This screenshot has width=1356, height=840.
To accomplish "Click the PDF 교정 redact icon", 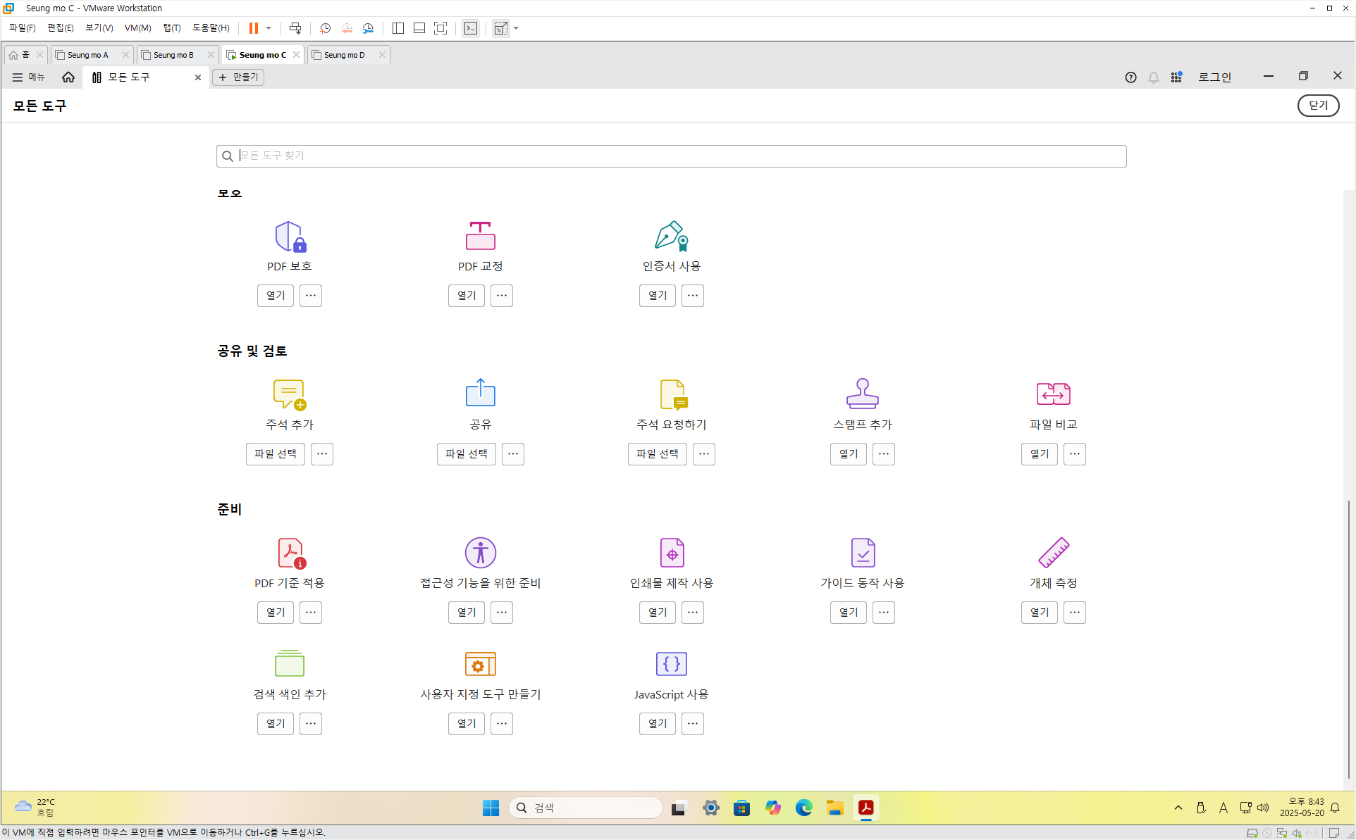I will coord(480,236).
